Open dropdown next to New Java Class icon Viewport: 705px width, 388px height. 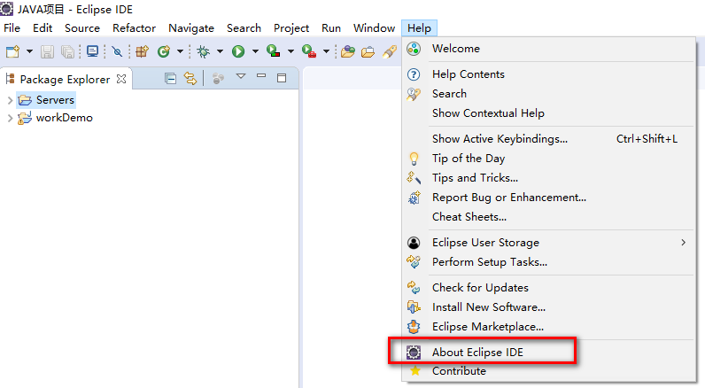[x=180, y=51]
